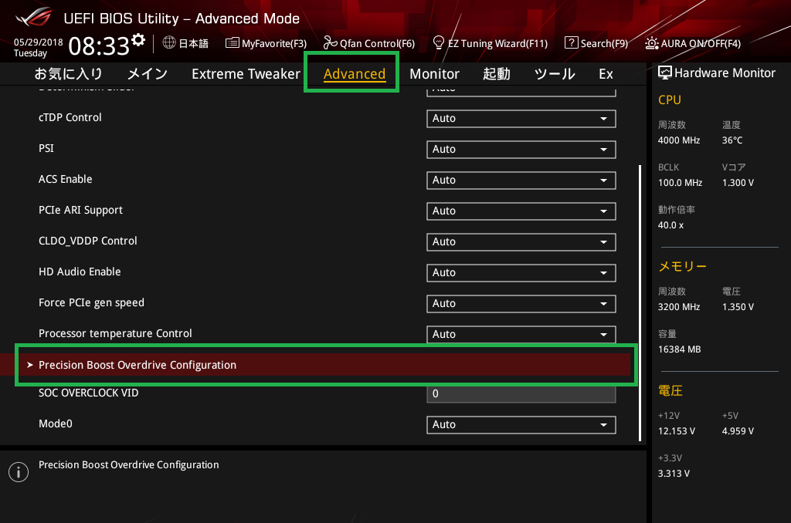Click the 12.153 V reading
The width and height of the screenshot is (791, 523).
coord(677,431)
